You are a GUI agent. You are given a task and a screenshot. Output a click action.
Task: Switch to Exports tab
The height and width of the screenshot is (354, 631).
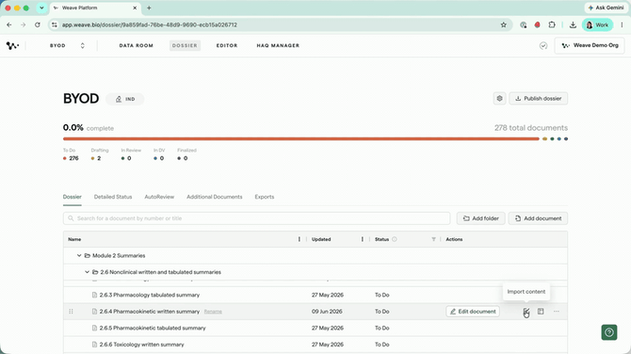pos(265,197)
